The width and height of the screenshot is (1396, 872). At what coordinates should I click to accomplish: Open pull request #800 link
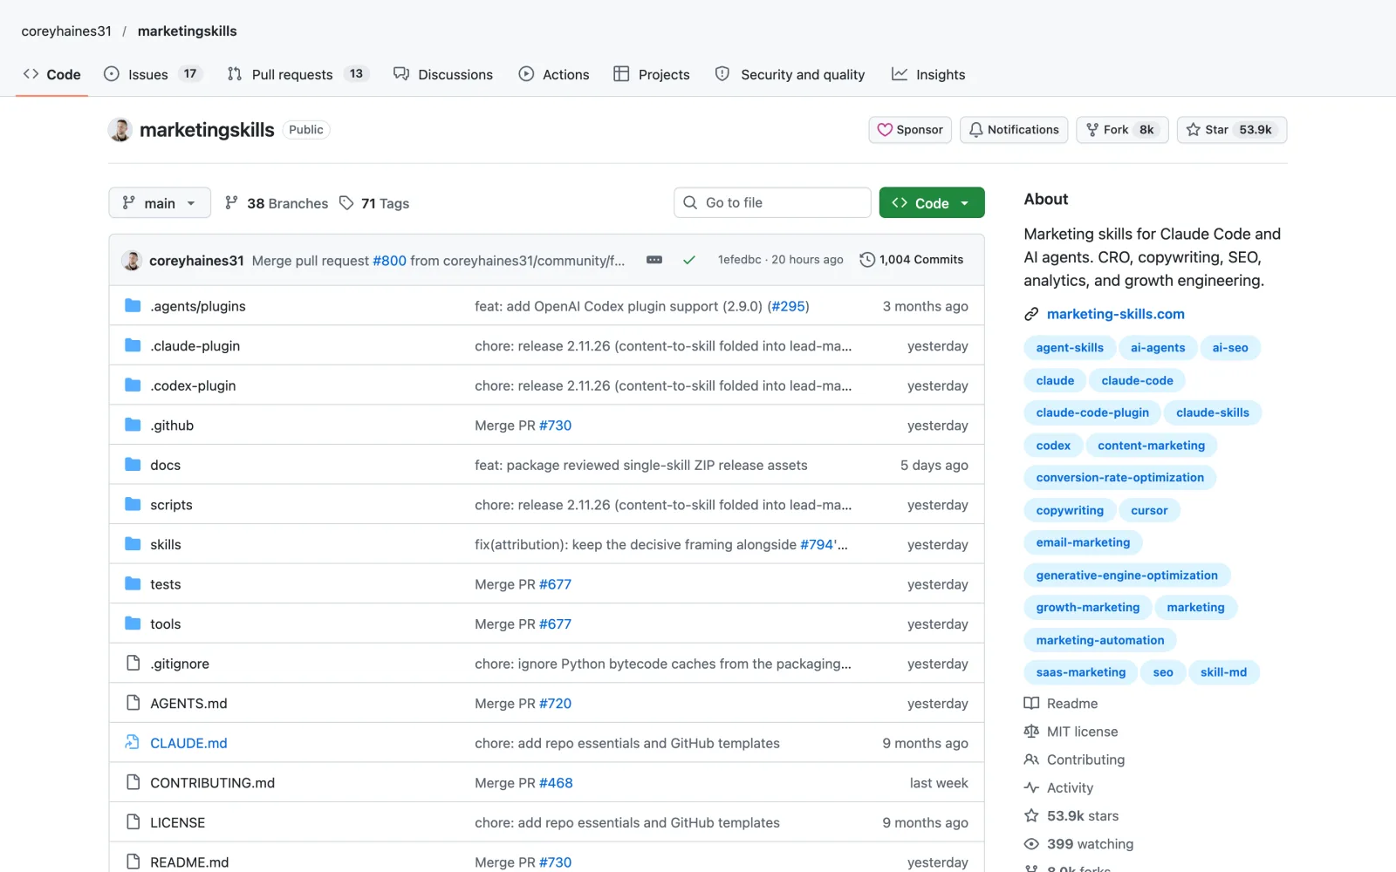[389, 261]
